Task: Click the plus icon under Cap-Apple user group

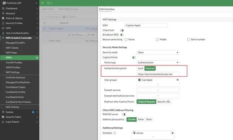Action: [158, 84]
